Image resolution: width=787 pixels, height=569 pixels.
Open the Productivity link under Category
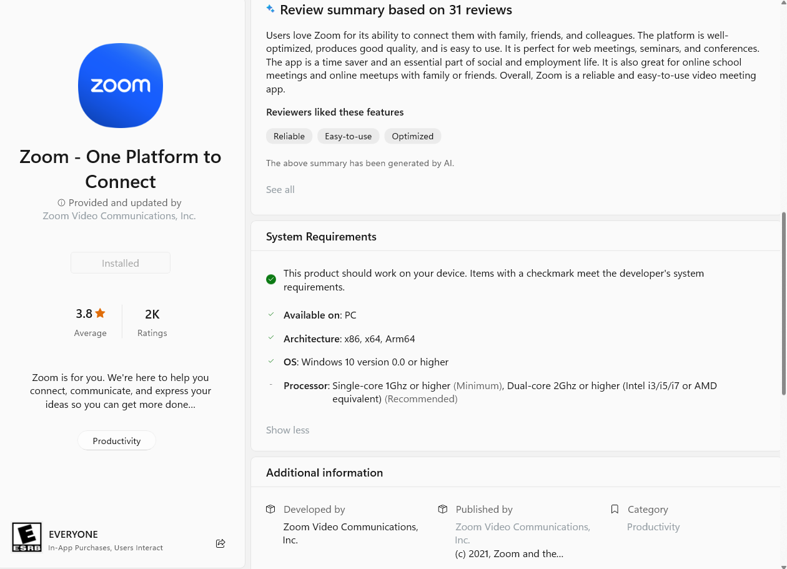pos(653,527)
